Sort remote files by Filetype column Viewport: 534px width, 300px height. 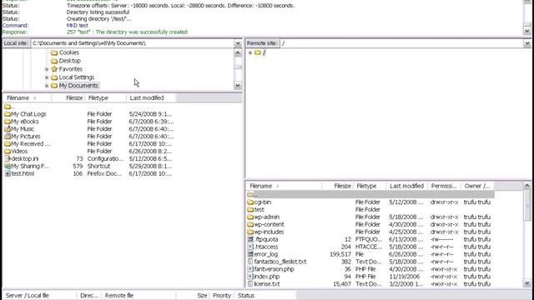[370, 186]
